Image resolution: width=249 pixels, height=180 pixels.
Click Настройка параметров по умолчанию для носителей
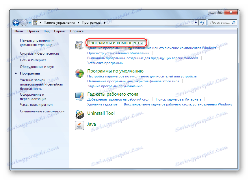[x=142, y=76]
